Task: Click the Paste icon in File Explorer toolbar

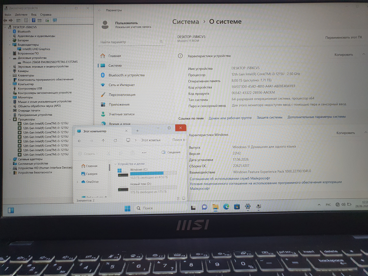Action: coord(132,153)
